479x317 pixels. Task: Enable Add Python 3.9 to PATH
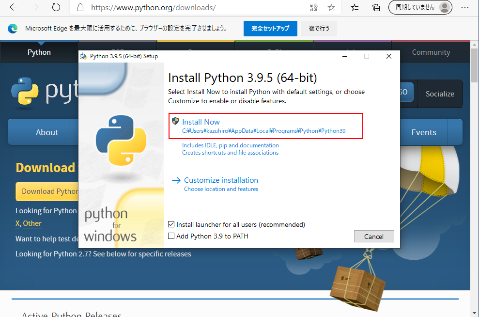[x=171, y=236]
